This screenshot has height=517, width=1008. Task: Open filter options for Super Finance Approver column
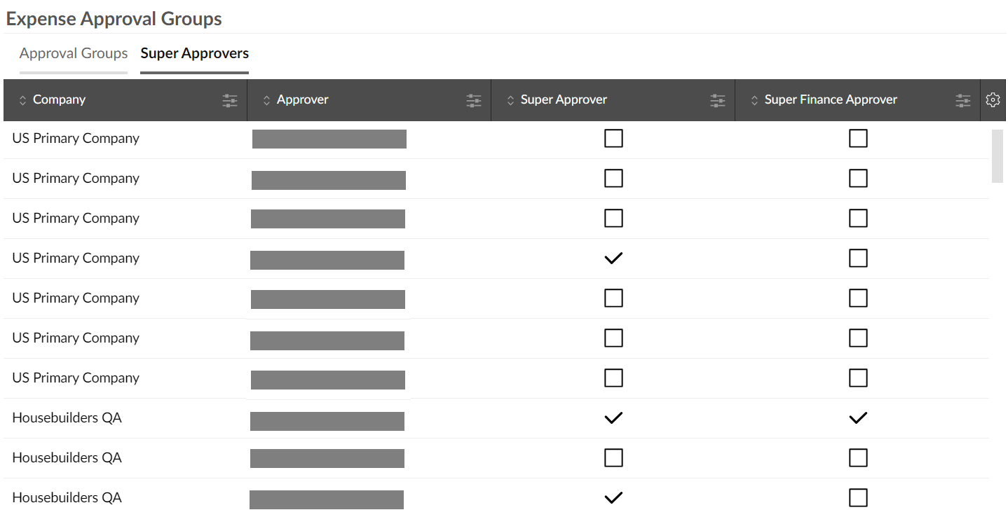[x=963, y=101]
